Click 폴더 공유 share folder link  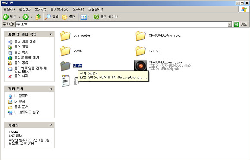22,63
